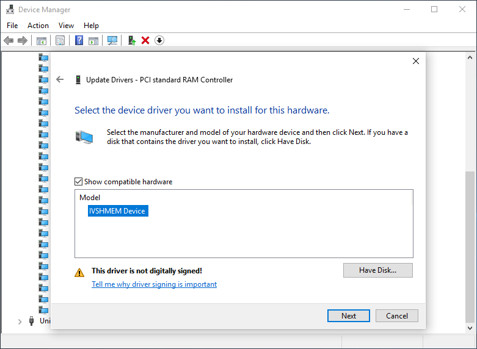Viewport: 477px width, 349px height.
Task: Open the Action menu
Action: [x=38, y=26]
